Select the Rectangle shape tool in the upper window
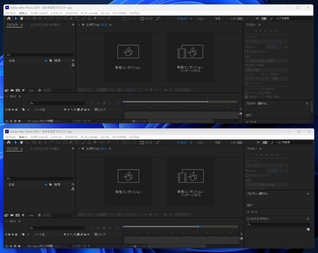 click(x=65, y=18)
